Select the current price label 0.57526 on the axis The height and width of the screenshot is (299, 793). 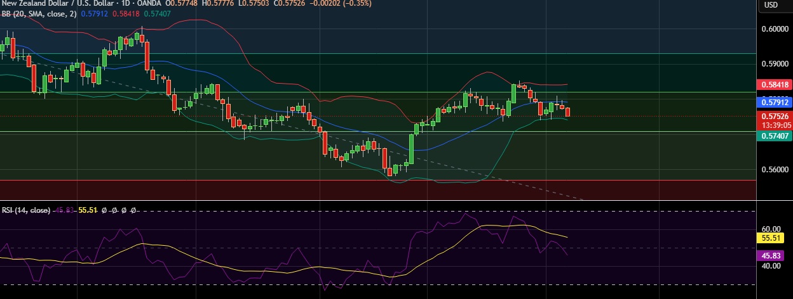pos(775,117)
